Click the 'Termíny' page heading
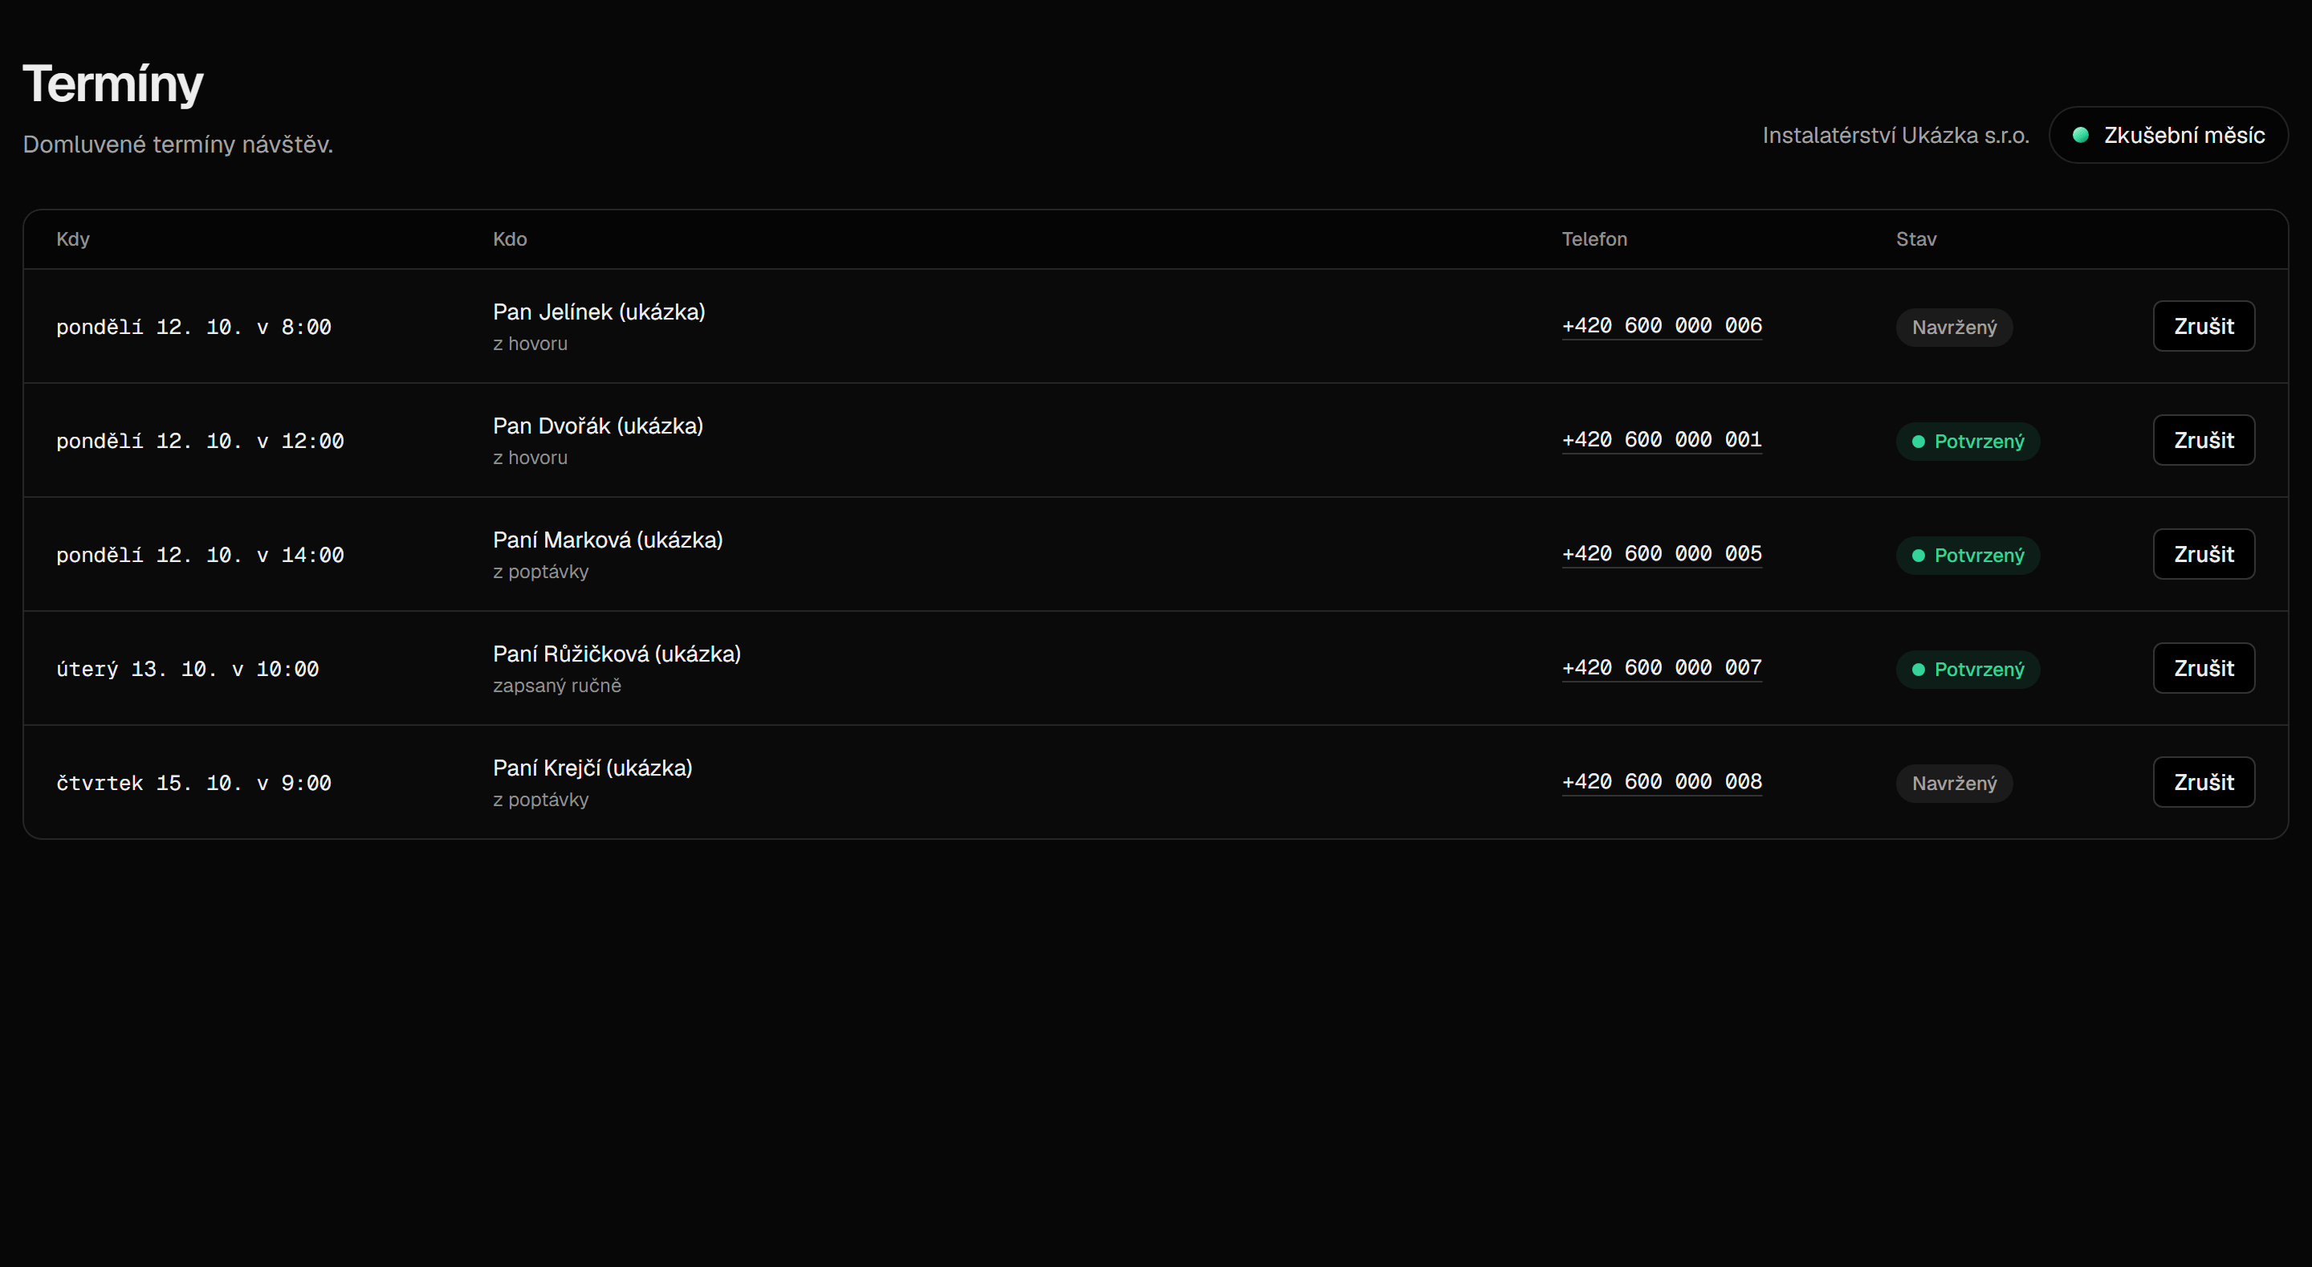Viewport: 2312px width, 1267px height. pyautogui.click(x=113, y=84)
